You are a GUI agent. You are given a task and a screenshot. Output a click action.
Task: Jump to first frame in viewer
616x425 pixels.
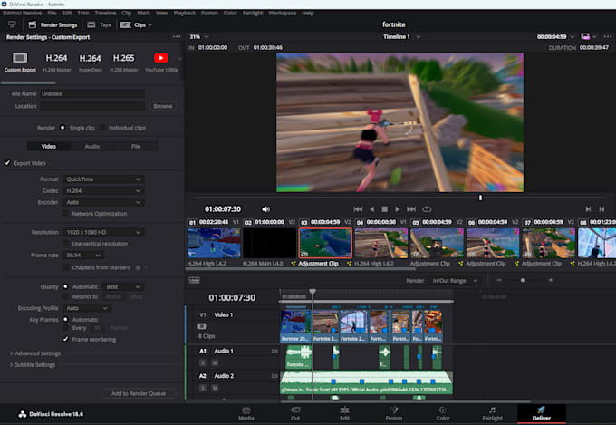(x=358, y=209)
